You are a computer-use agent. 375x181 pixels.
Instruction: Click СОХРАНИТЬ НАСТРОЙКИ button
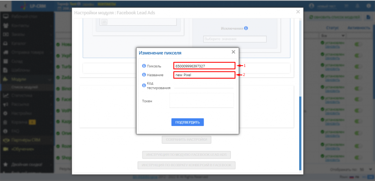coord(186,140)
